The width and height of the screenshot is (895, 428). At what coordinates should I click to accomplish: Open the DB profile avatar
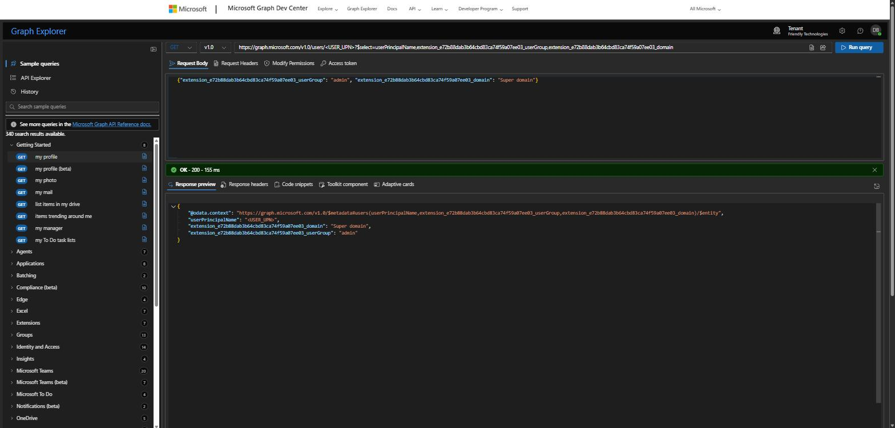pos(876,31)
